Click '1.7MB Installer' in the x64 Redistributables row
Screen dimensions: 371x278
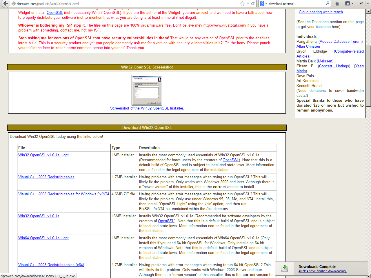click(x=124, y=265)
